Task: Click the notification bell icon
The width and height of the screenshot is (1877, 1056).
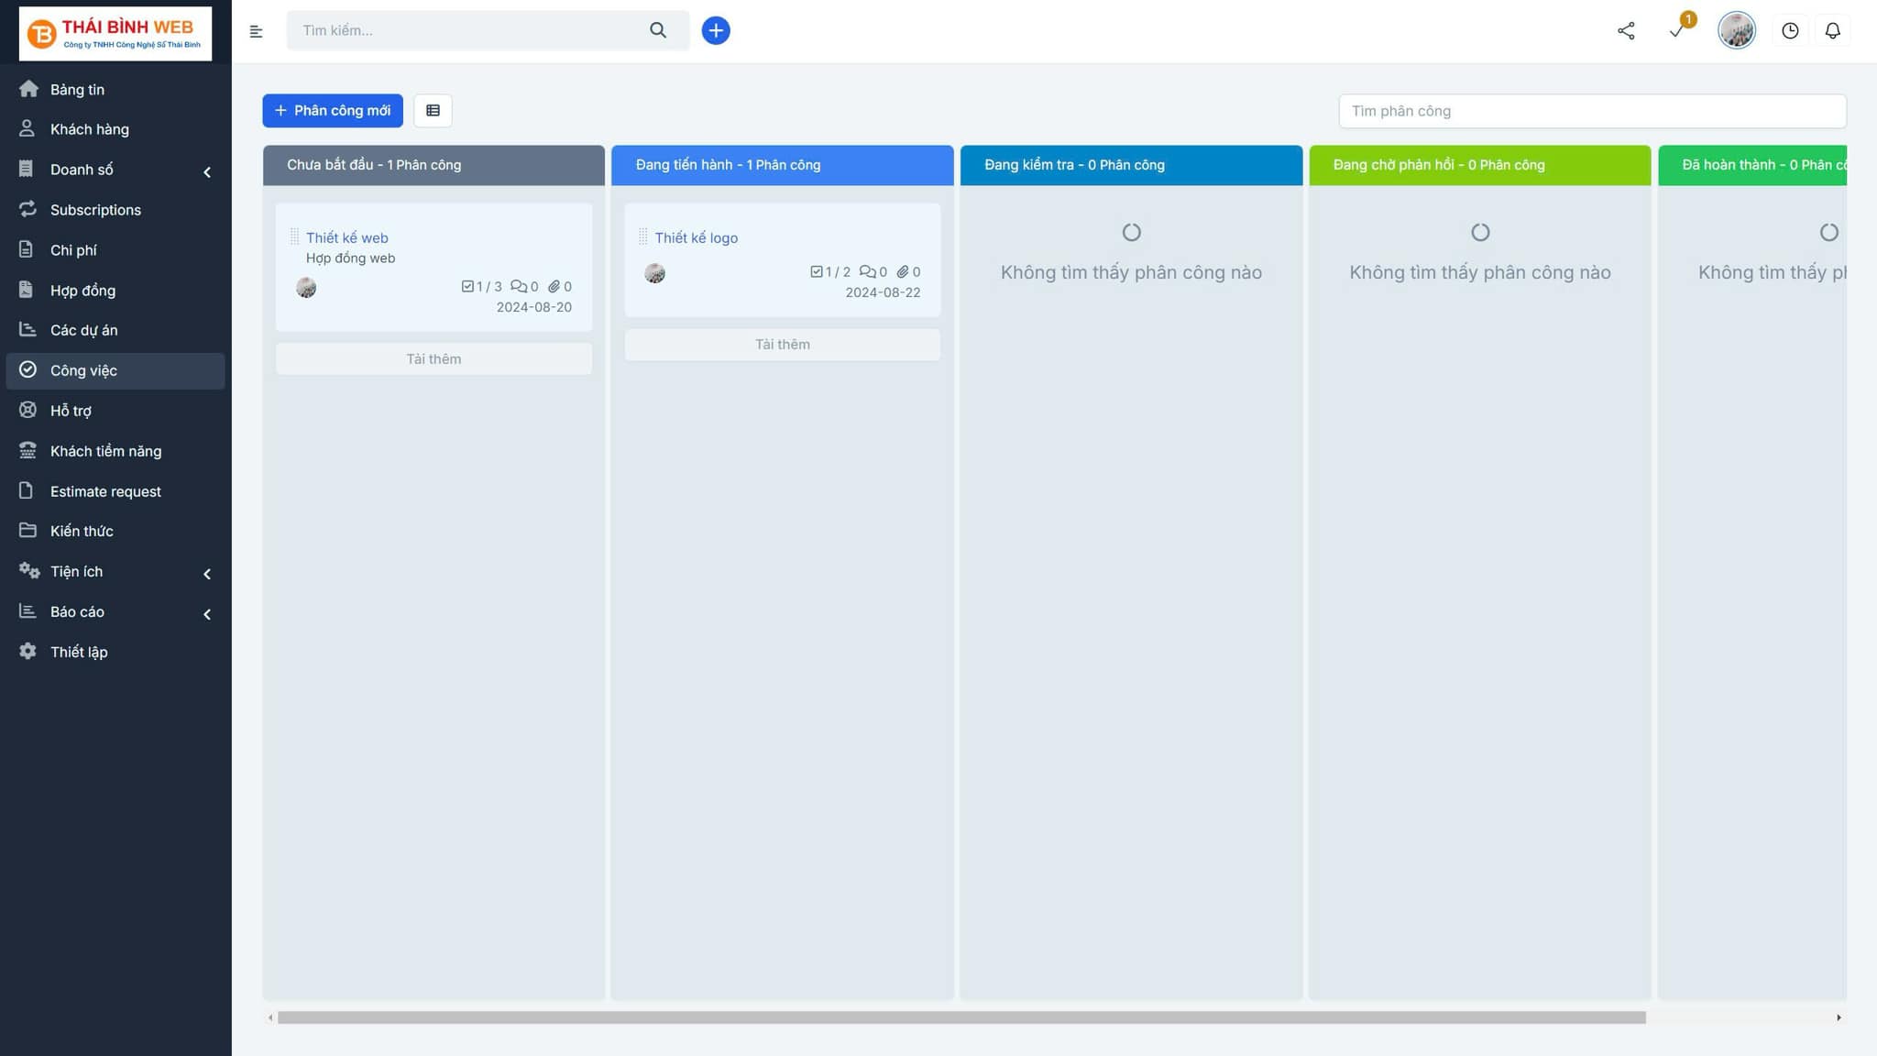Action: pyautogui.click(x=1832, y=31)
